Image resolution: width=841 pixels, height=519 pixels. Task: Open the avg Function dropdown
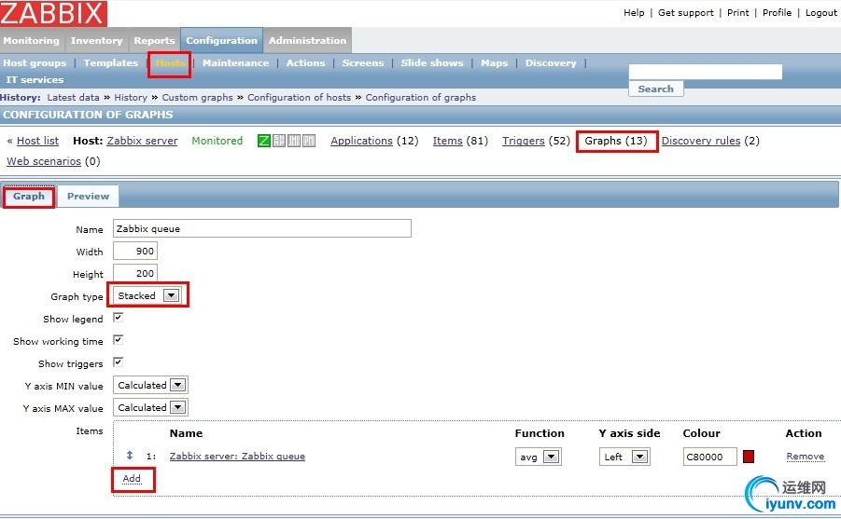538,457
